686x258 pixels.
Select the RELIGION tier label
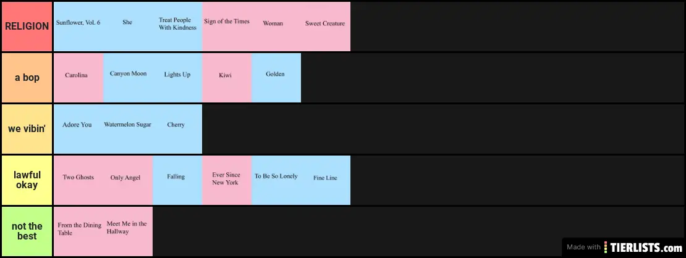click(27, 27)
